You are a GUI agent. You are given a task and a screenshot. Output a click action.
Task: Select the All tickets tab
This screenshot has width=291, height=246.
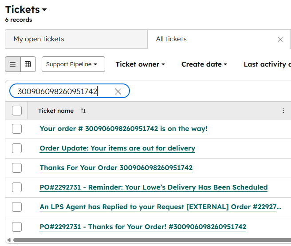(171, 39)
